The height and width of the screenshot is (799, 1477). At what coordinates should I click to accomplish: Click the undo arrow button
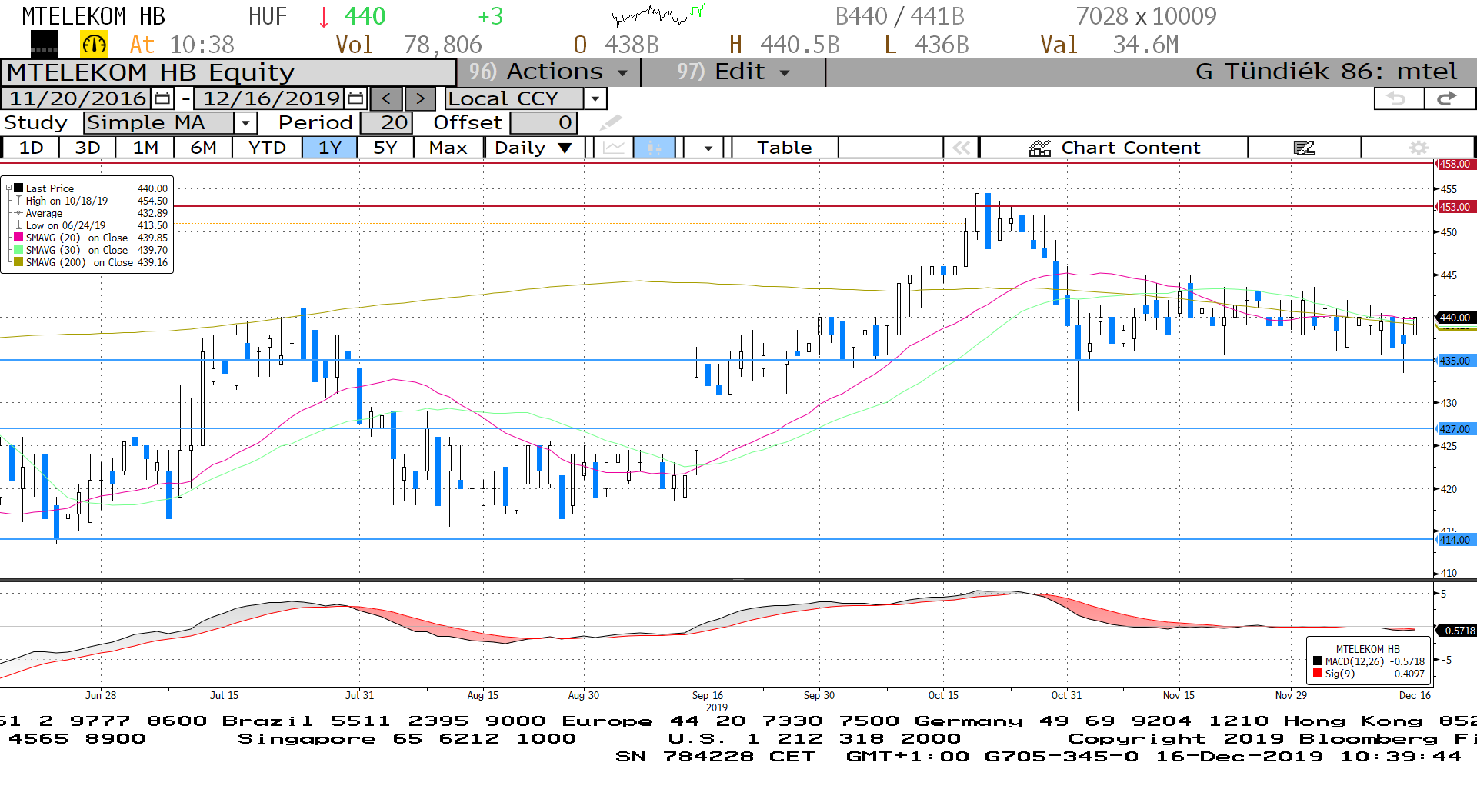pos(1398,98)
